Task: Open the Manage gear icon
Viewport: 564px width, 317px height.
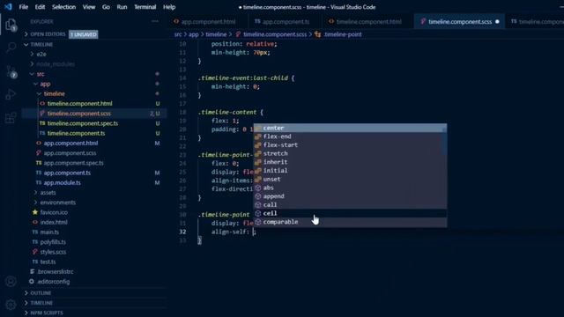Action: click(11, 305)
